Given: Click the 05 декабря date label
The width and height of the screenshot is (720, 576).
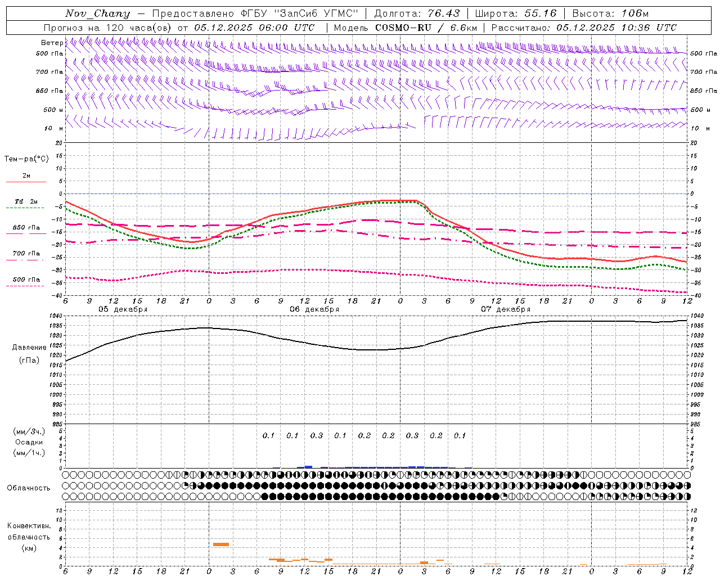Looking at the screenshot, I should [x=123, y=309].
